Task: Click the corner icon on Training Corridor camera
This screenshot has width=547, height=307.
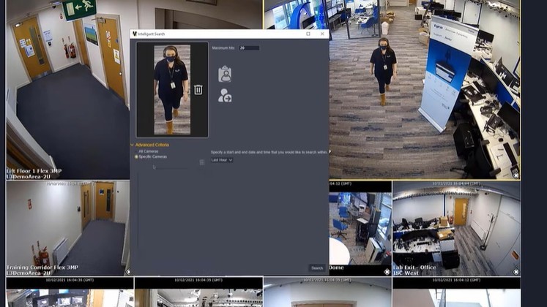Action: (x=128, y=271)
